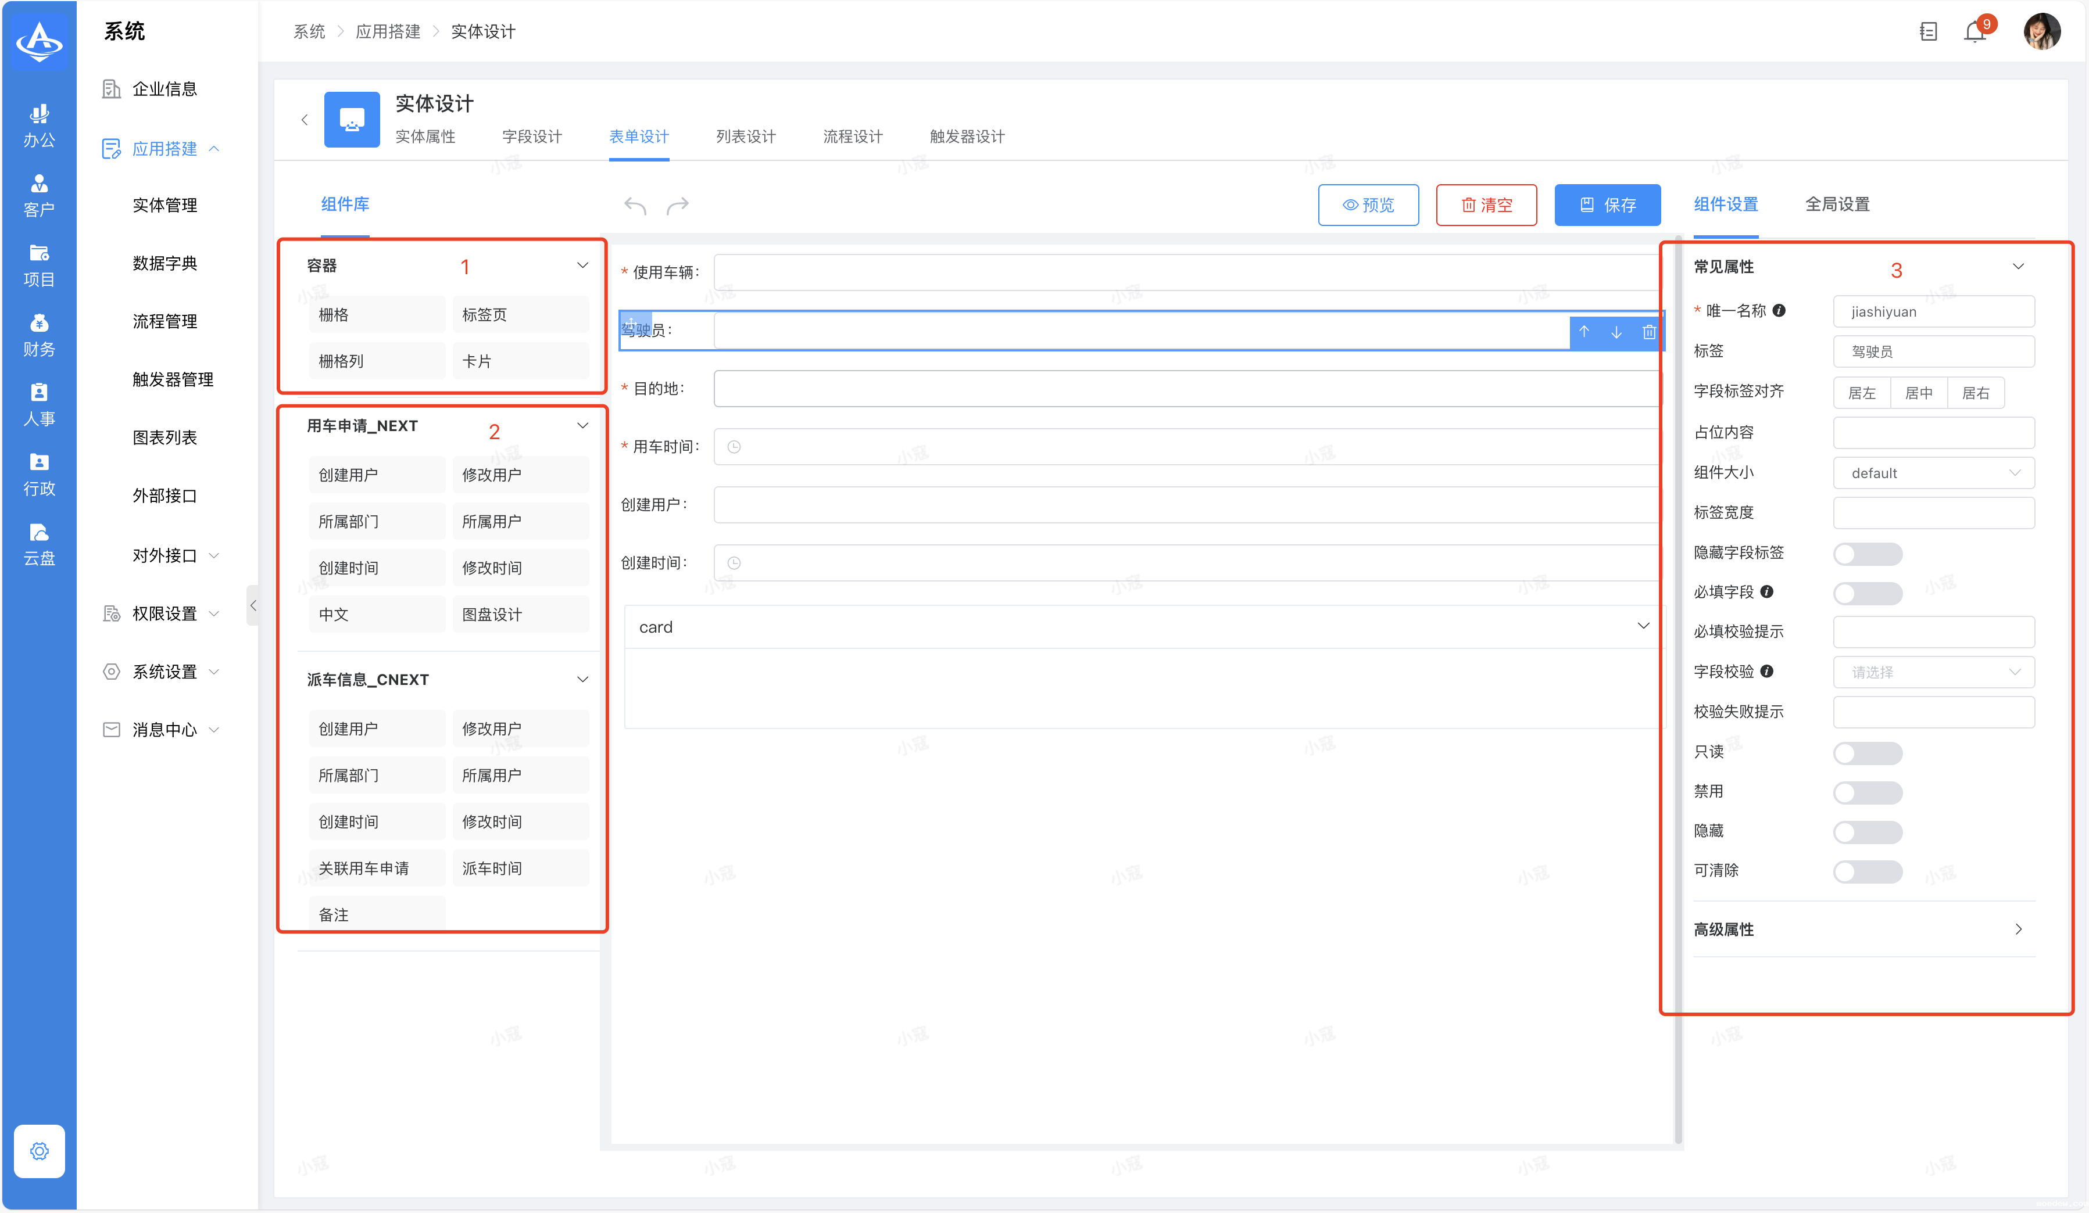Click the 保存 button
The width and height of the screenshot is (2089, 1213).
(x=1607, y=204)
